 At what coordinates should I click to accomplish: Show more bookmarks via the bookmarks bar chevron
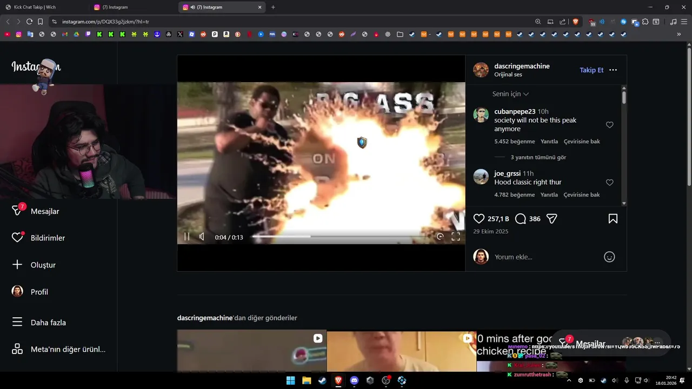click(x=679, y=34)
